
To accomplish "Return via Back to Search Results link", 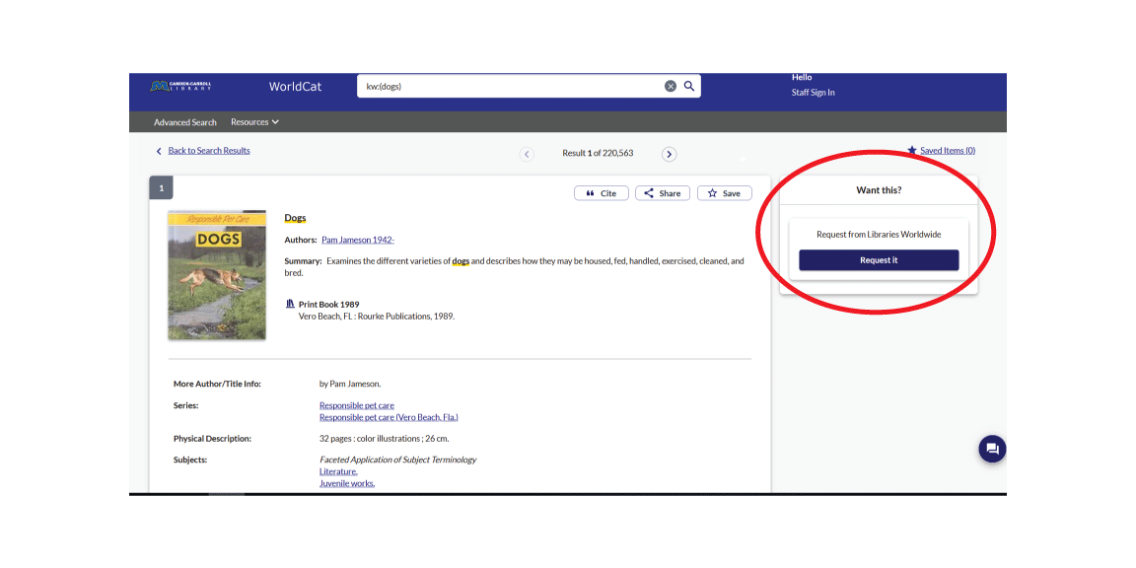I will (209, 151).
